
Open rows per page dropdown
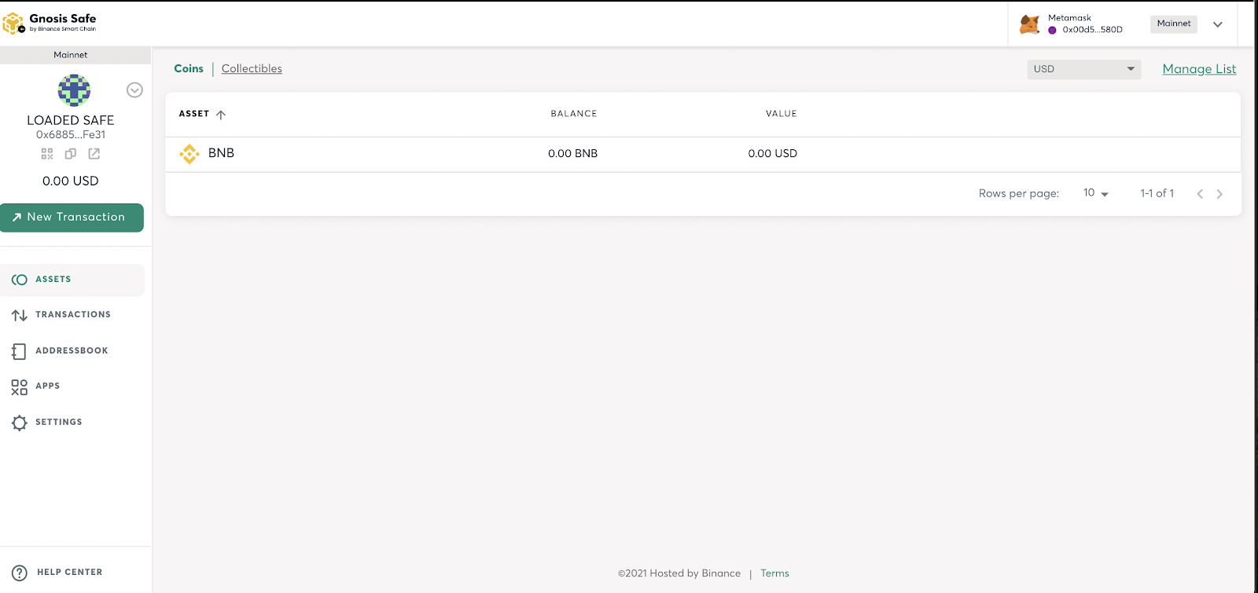click(x=1096, y=193)
